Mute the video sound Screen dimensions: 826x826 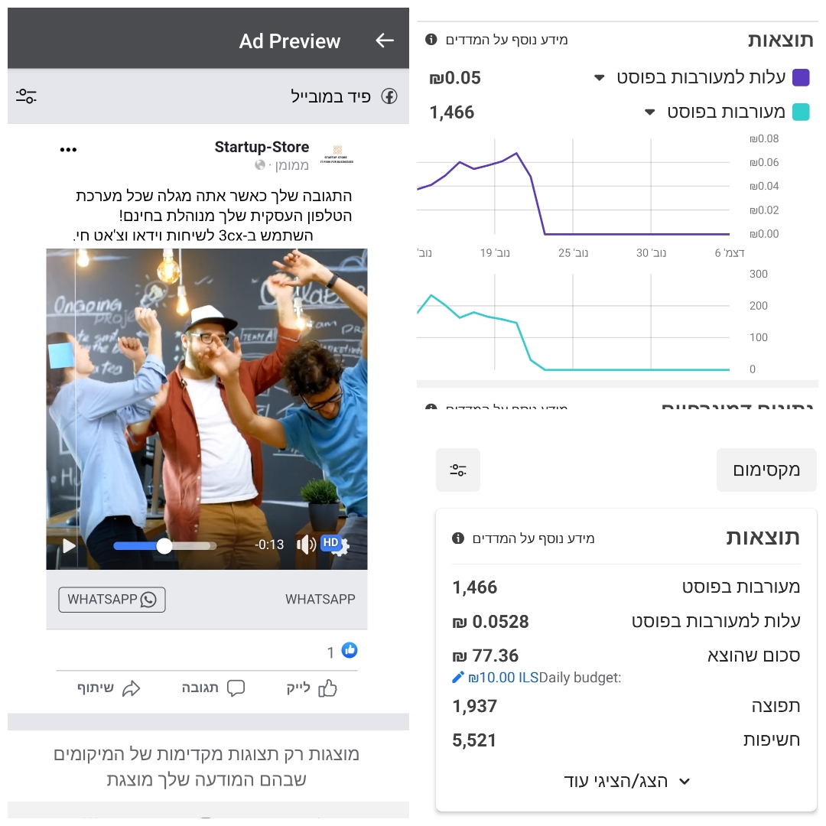(305, 545)
